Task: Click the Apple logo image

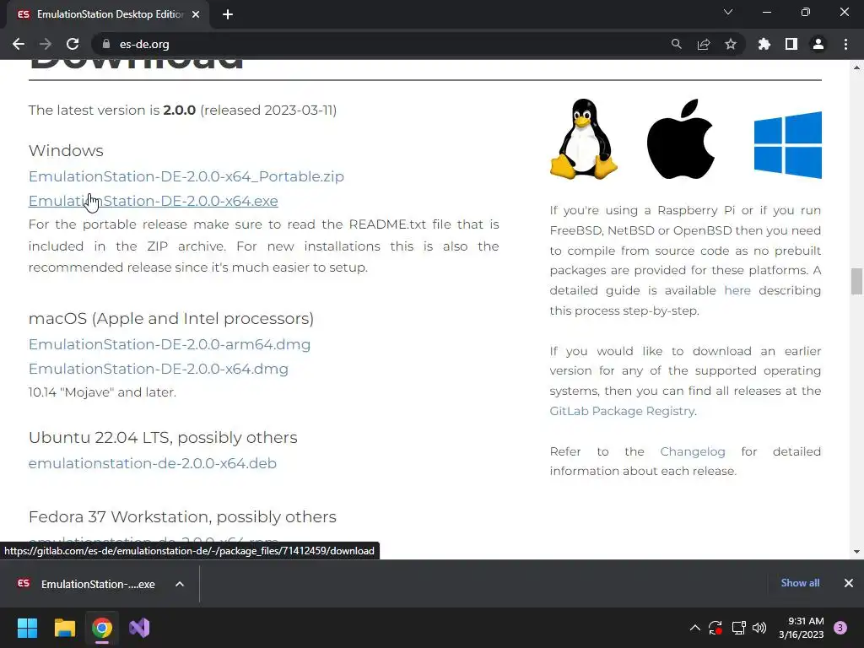Action: [681, 139]
